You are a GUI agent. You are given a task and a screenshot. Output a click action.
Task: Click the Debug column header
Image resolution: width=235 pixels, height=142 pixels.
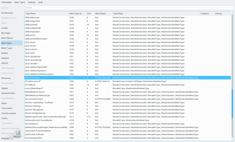point(223,14)
